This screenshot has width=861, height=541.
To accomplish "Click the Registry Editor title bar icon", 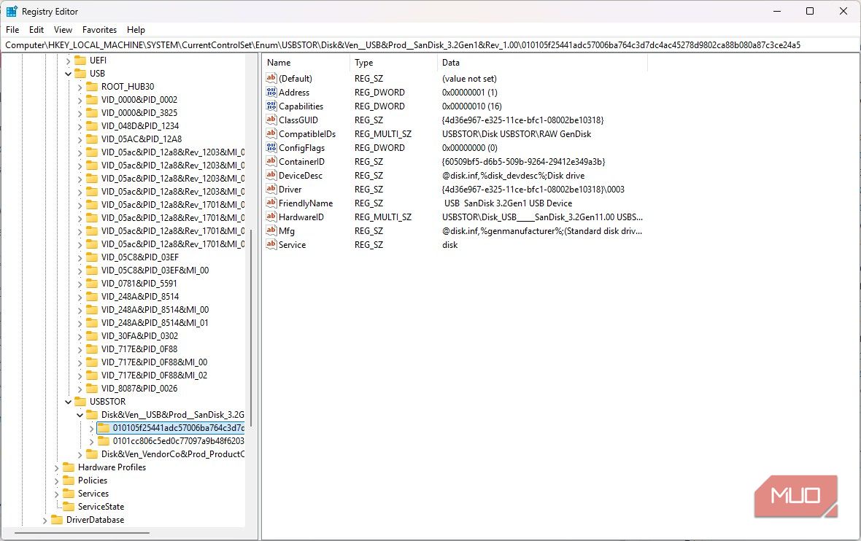I will tap(12, 11).
